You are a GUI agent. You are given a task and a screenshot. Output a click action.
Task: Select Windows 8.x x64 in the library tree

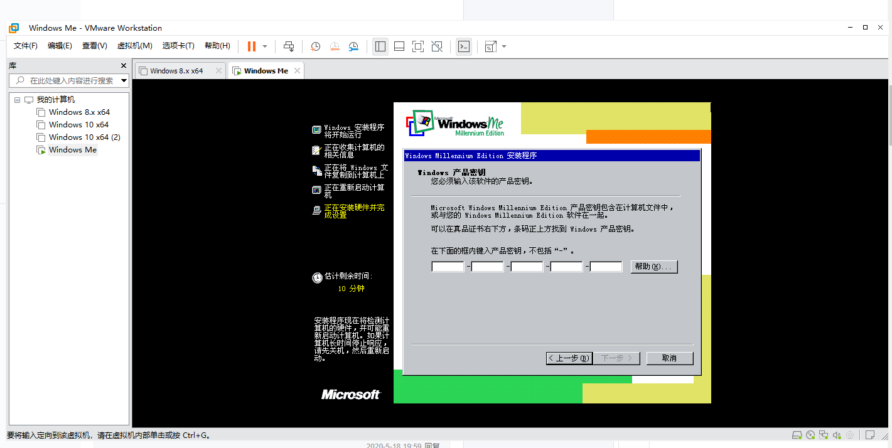tap(79, 112)
